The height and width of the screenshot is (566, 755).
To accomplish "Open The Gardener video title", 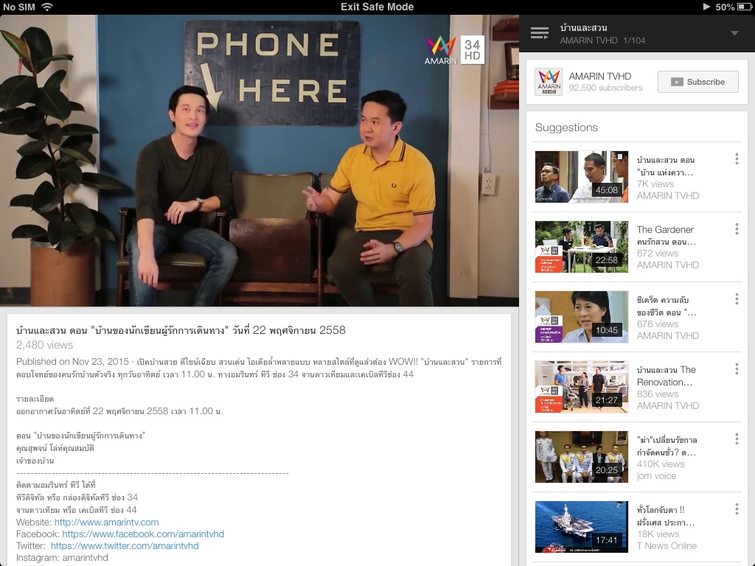I will tap(666, 235).
